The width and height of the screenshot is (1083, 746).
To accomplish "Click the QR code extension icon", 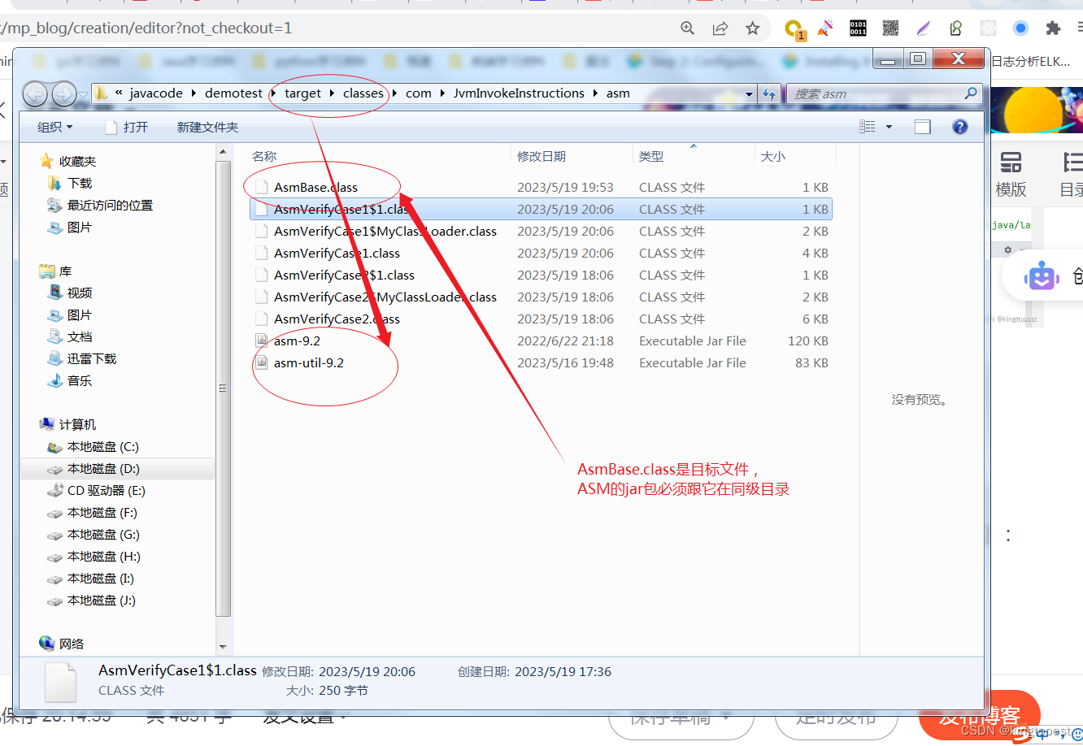I will [x=889, y=27].
